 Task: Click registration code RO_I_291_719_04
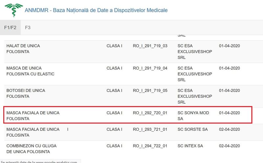(150, 68)
